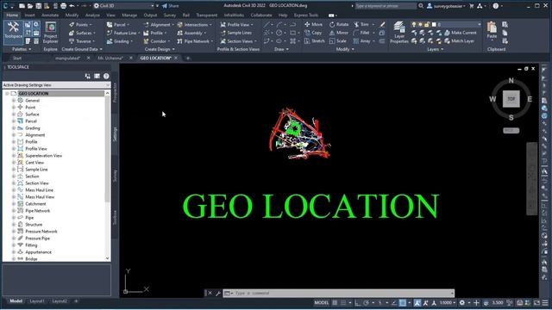Toggle the layer on/off lightbulb icon
The width and height of the screenshot is (552, 310).
pyautogui.click(x=414, y=24)
